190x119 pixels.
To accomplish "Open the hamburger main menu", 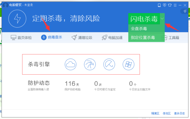I will tap(175, 5).
